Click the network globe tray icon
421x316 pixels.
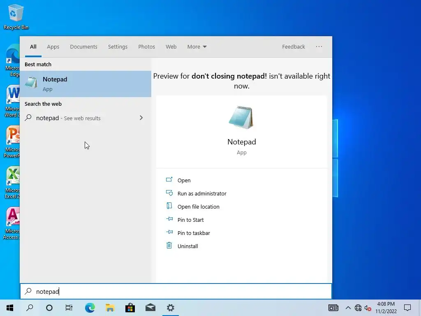tap(358, 308)
